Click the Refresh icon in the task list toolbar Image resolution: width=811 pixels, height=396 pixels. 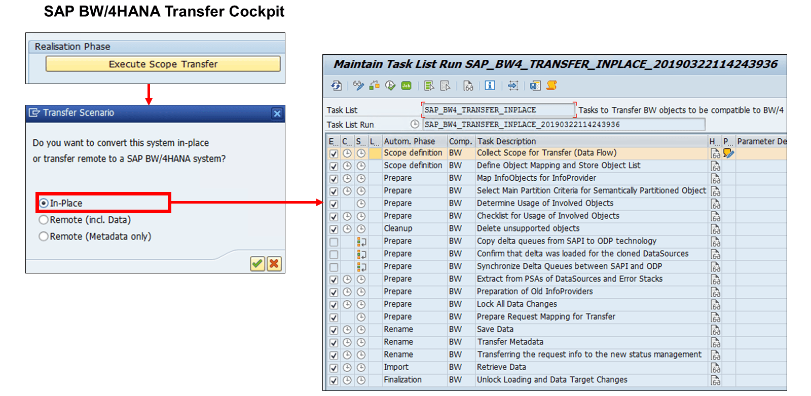click(x=337, y=86)
